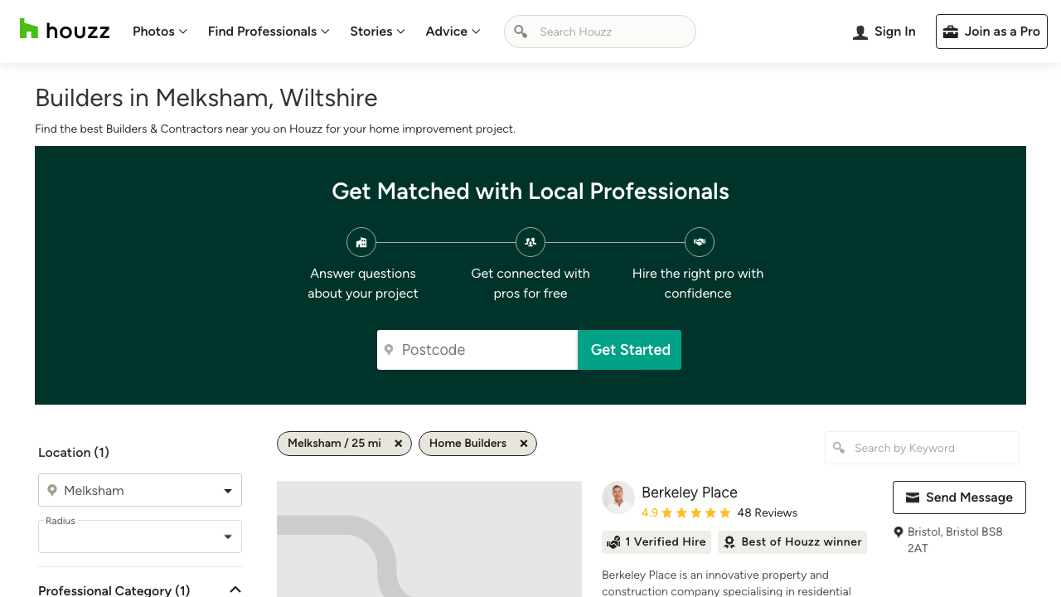
Task: Expand the Radius dropdown
Action: tap(227, 536)
